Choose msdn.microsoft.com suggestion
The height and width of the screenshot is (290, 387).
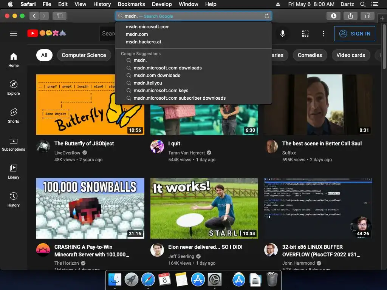[193, 27]
